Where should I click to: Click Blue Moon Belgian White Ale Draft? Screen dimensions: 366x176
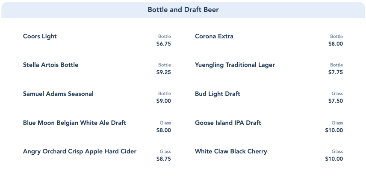(x=75, y=123)
